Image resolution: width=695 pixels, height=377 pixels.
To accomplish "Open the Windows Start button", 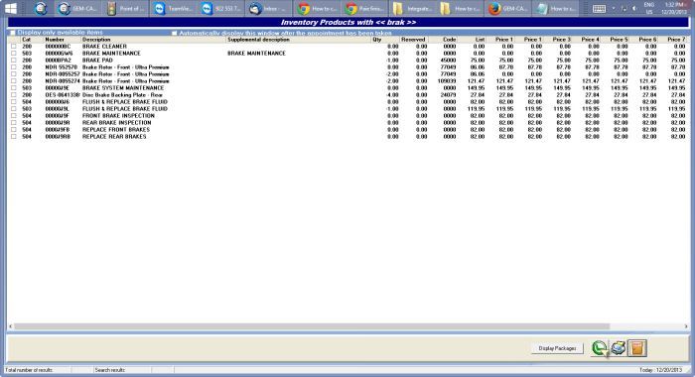I will point(10,8).
